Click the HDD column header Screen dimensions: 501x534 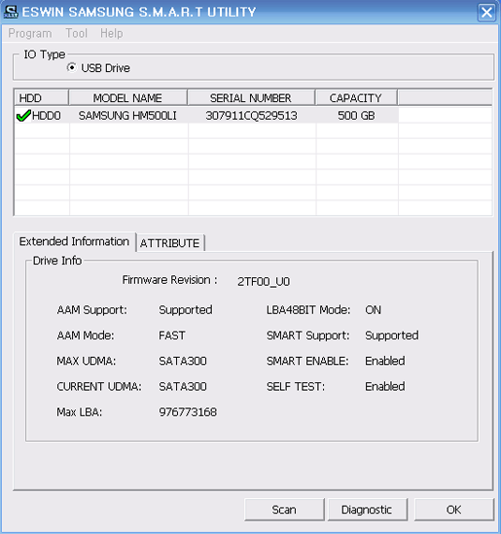[x=42, y=98]
